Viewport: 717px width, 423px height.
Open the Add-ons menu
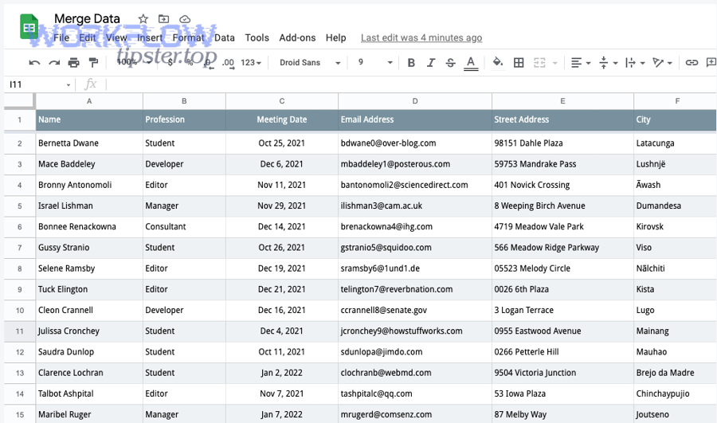click(x=297, y=37)
